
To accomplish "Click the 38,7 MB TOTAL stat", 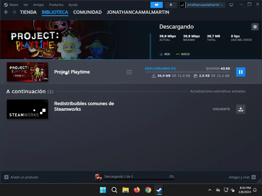I will click(x=213, y=38).
